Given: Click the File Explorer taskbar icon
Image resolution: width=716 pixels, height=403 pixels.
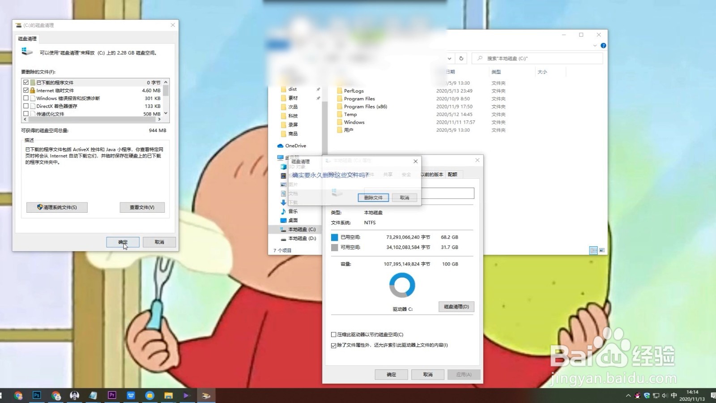Looking at the screenshot, I should pos(168,395).
